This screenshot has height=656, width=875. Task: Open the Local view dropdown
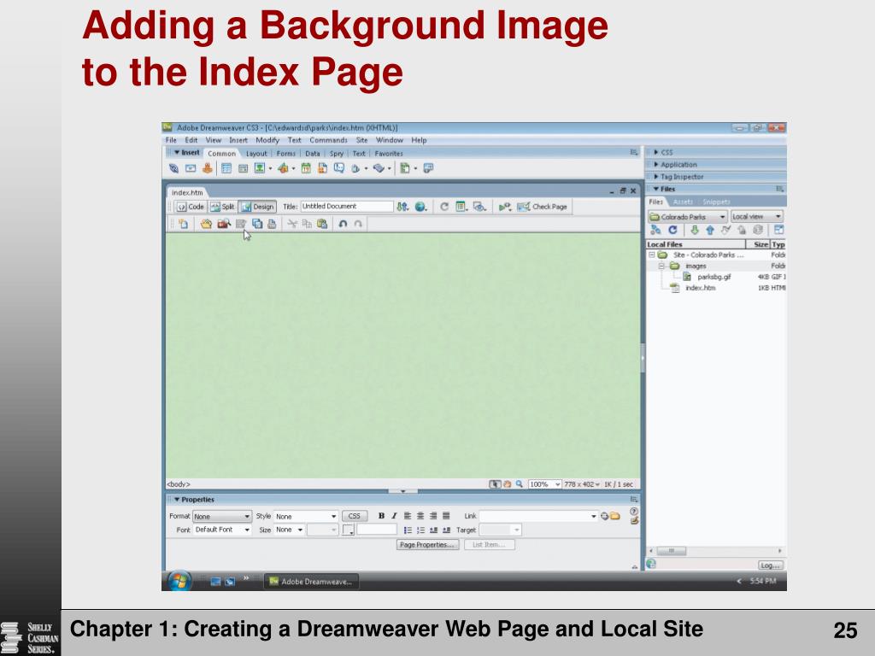[x=757, y=216]
